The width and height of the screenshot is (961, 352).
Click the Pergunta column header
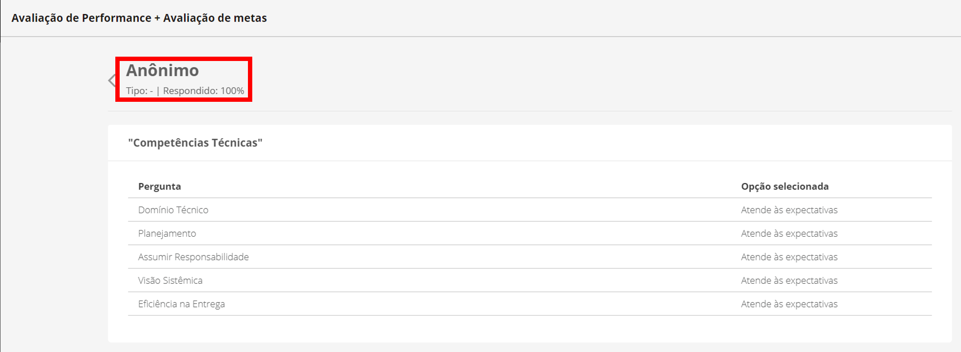(x=160, y=186)
